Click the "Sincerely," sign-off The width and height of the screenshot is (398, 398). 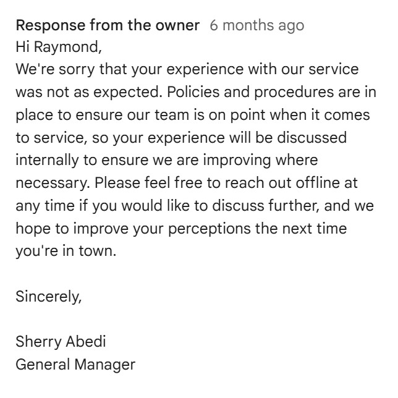[48, 297]
